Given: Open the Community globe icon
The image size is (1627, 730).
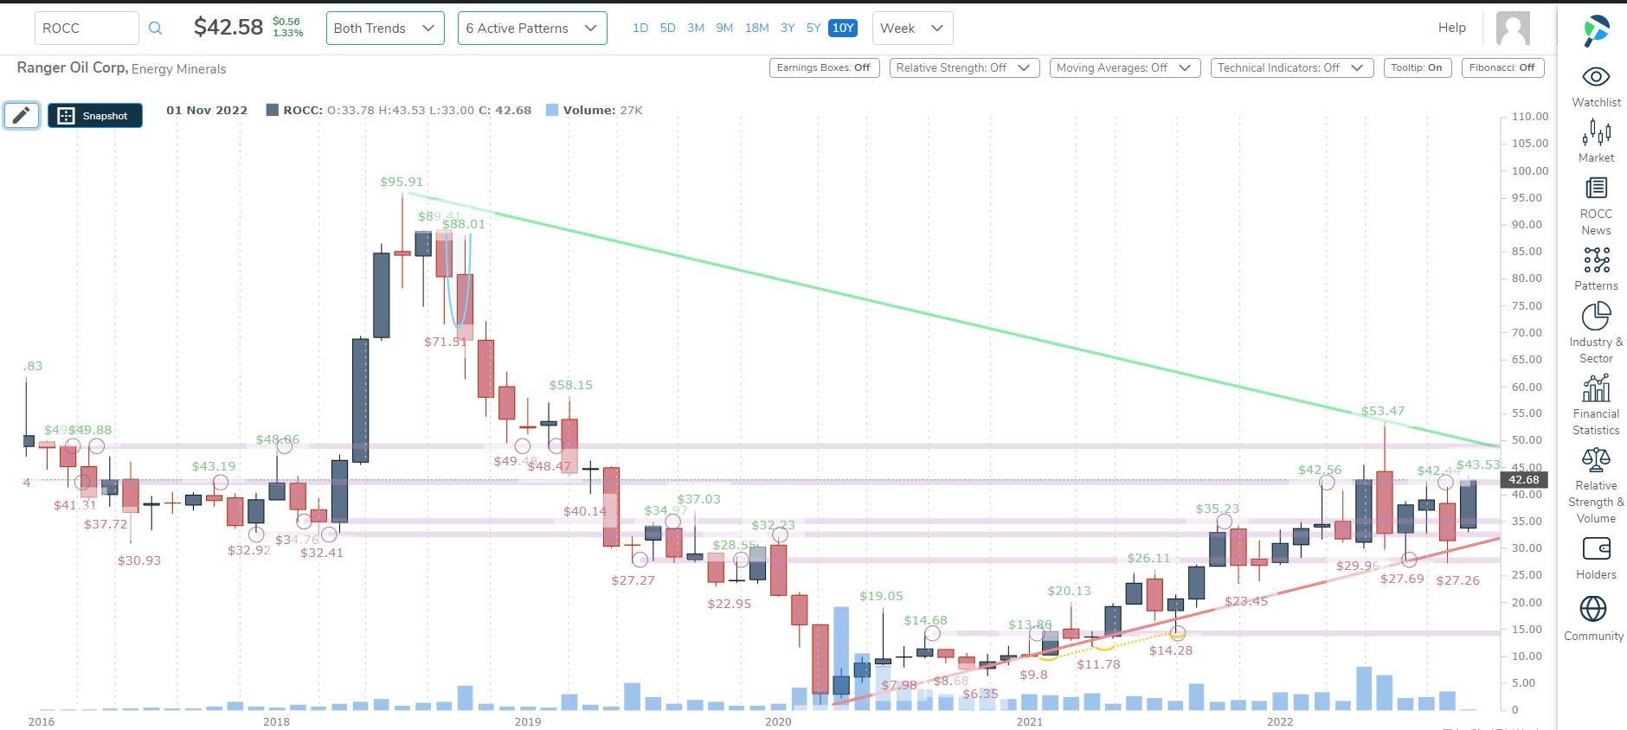Looking at the screenshot, I should tap(1593, 609).
